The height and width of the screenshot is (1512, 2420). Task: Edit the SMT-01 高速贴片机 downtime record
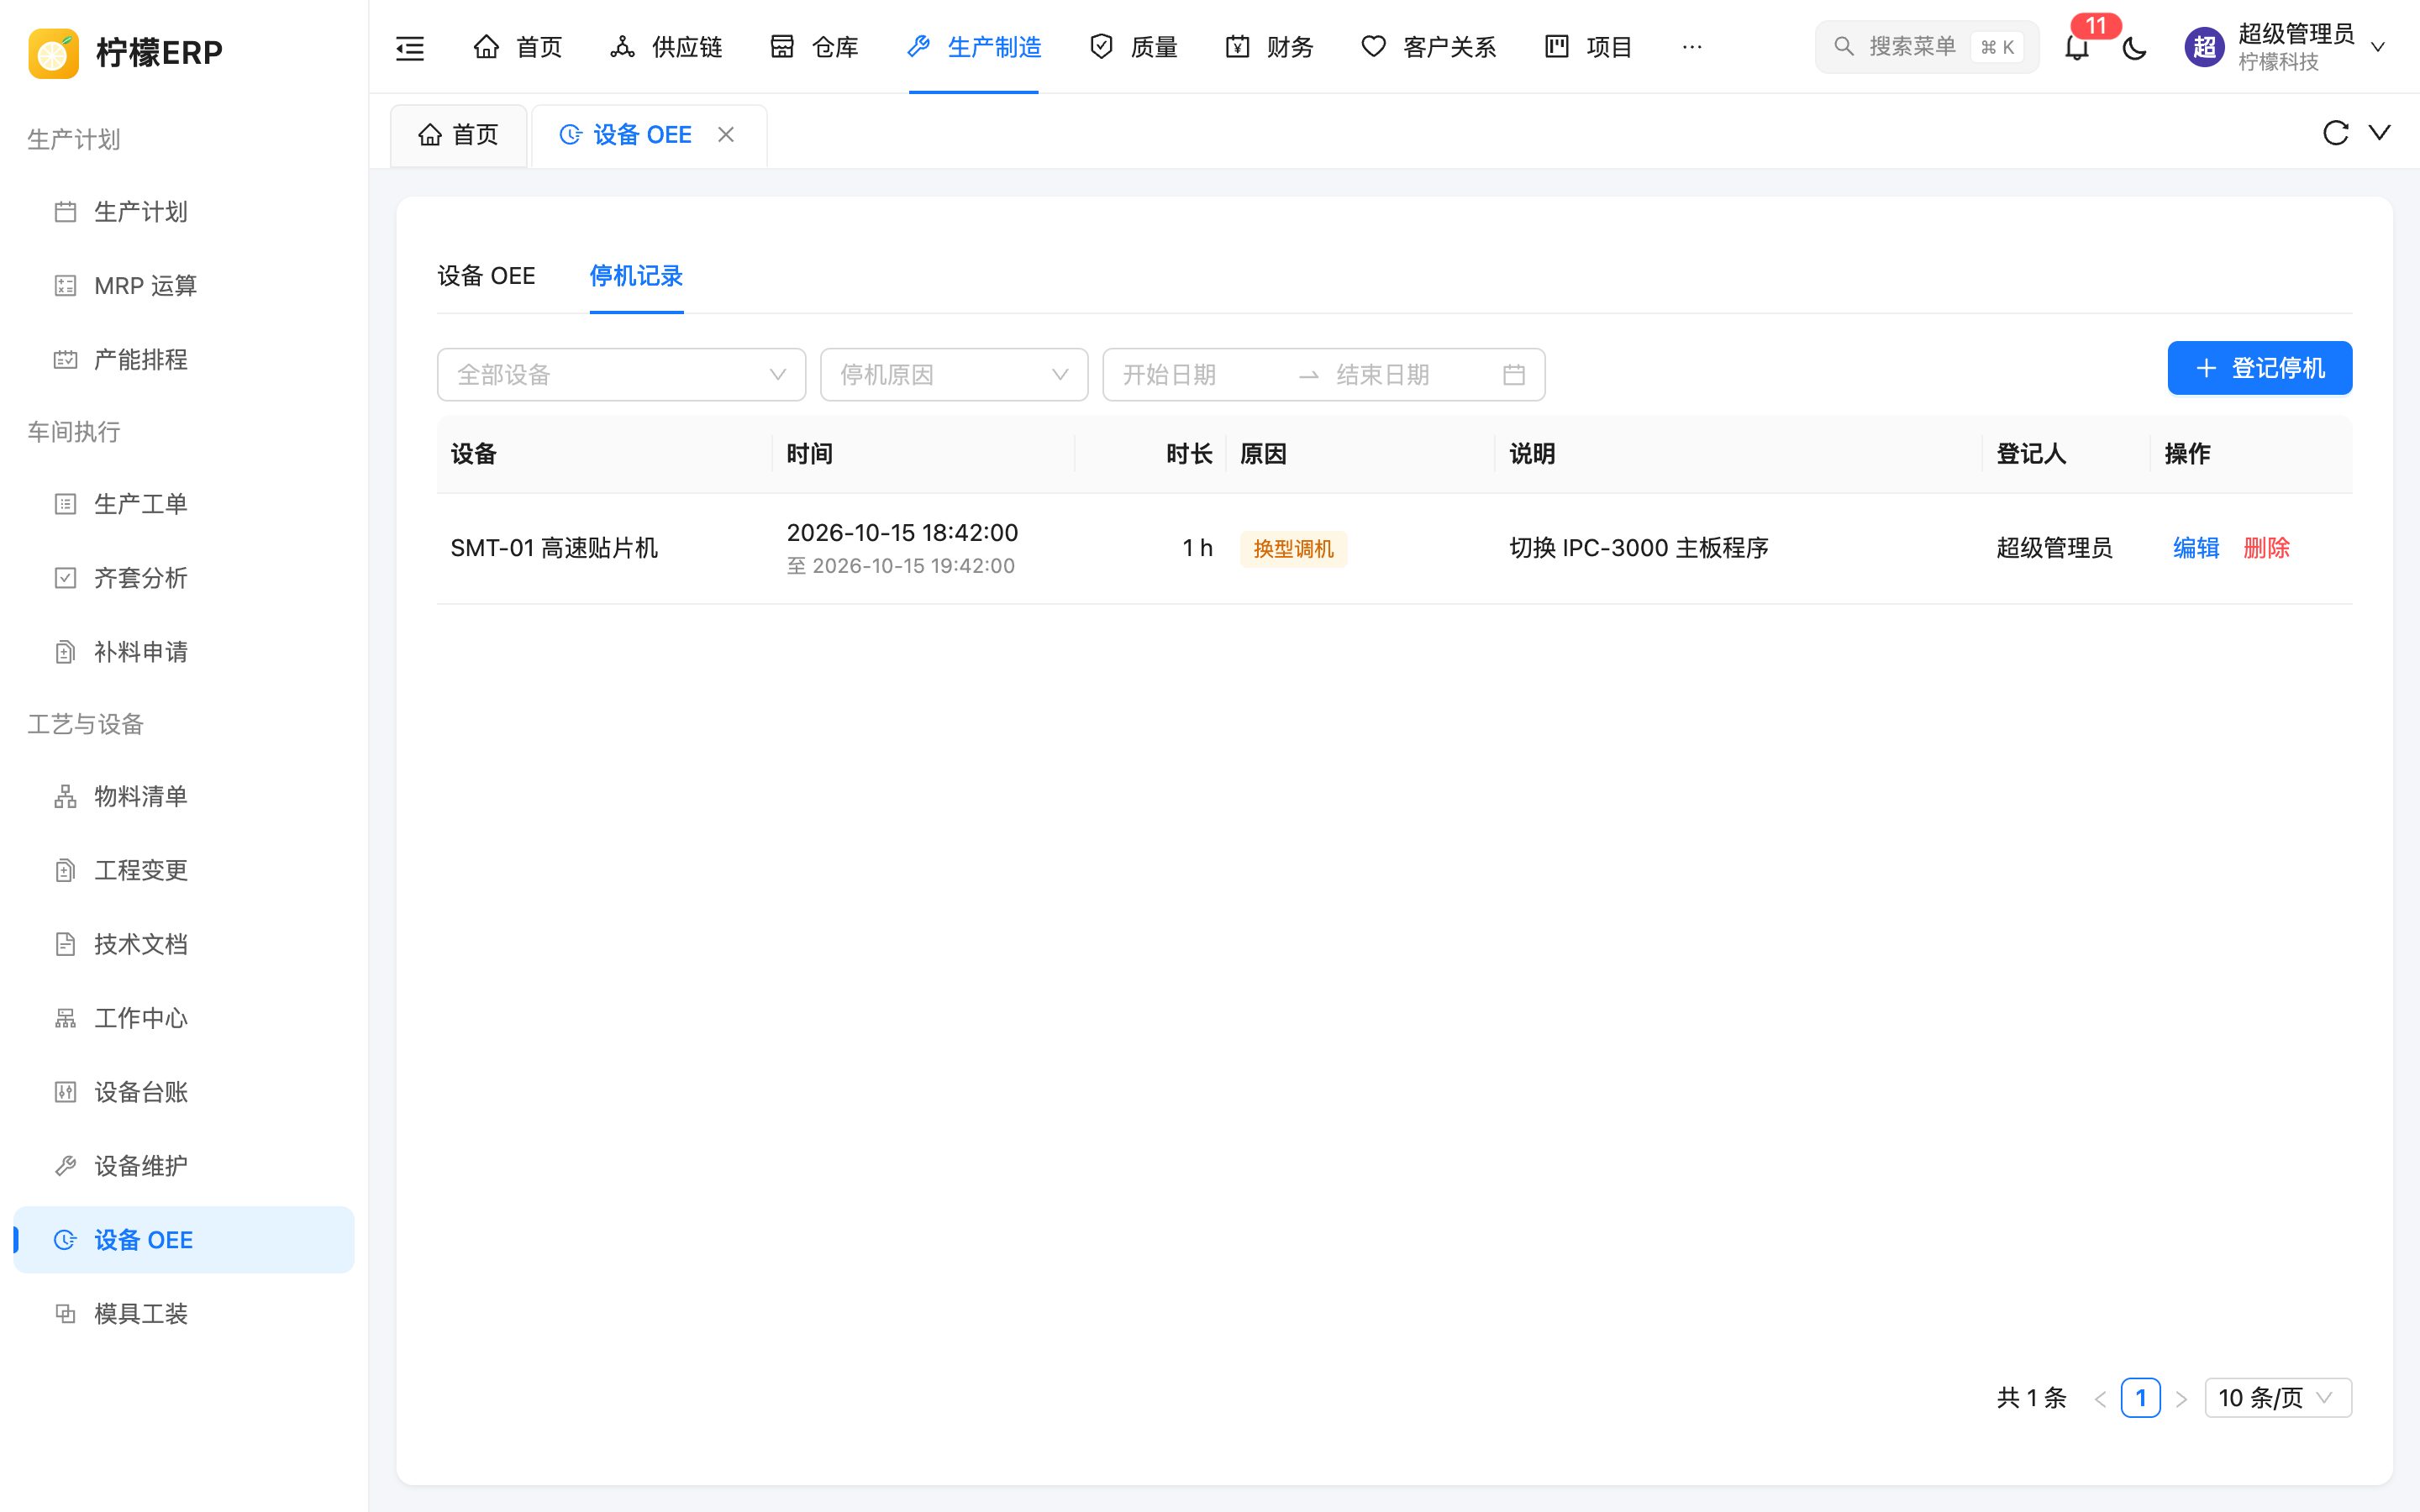tap(2196, 548)
